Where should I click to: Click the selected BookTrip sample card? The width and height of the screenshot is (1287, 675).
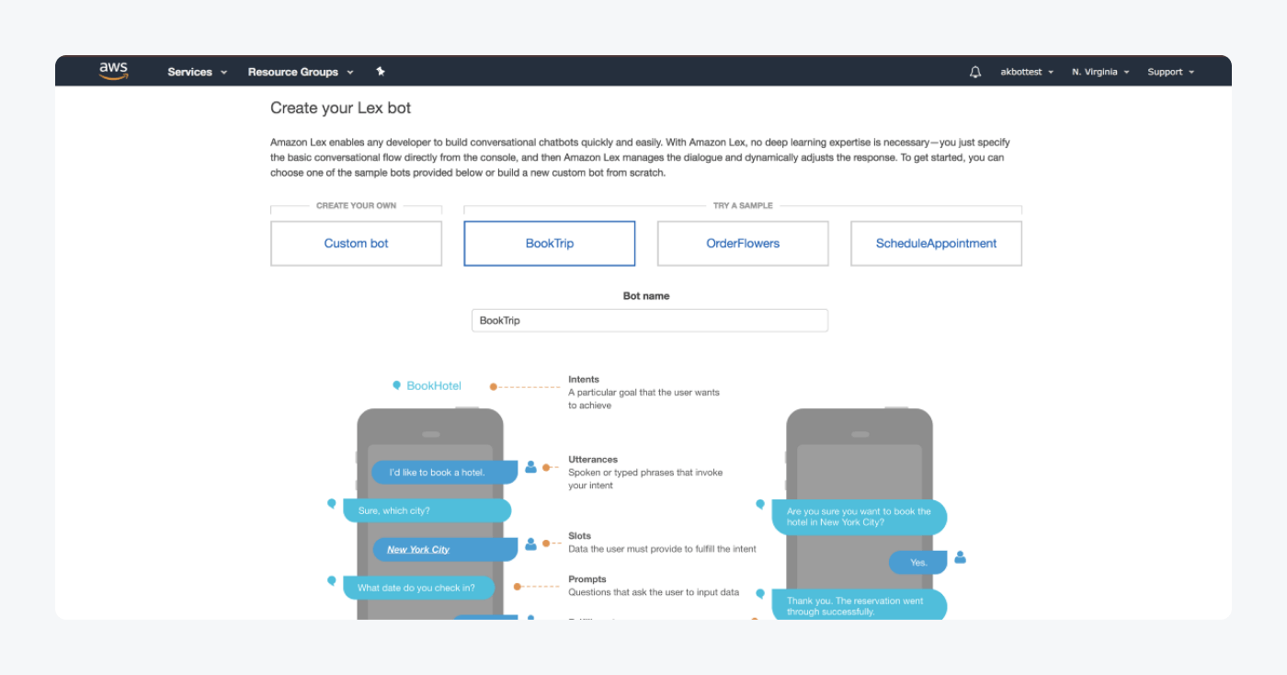click(x=549, y=243)
